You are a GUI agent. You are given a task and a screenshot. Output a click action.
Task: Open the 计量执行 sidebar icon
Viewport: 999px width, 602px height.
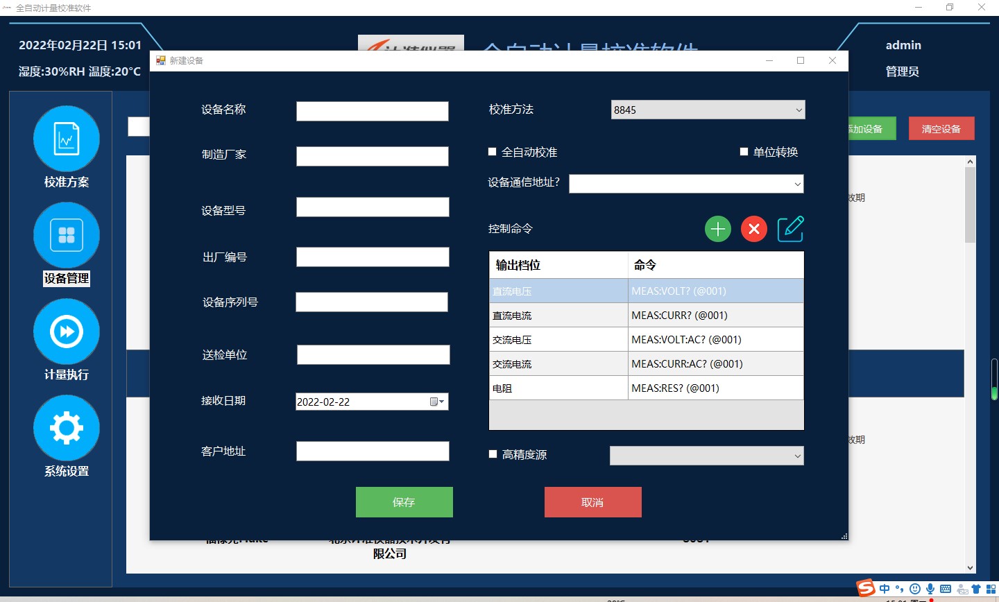click(x=67, y=332)
